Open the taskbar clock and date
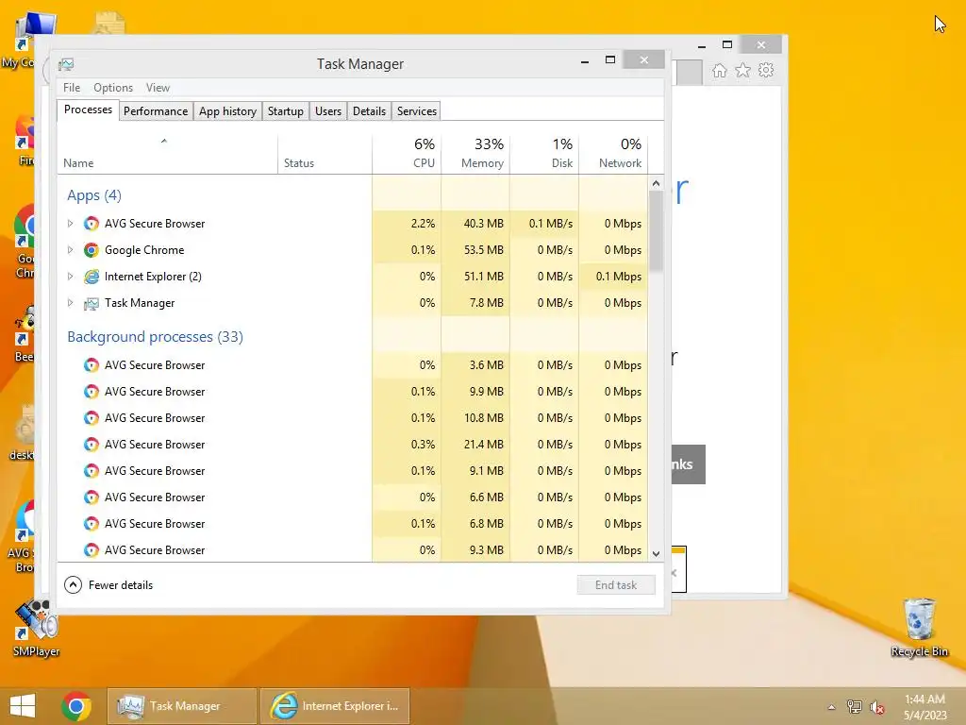Screen dimensions: 966x725 coord(924,707)
